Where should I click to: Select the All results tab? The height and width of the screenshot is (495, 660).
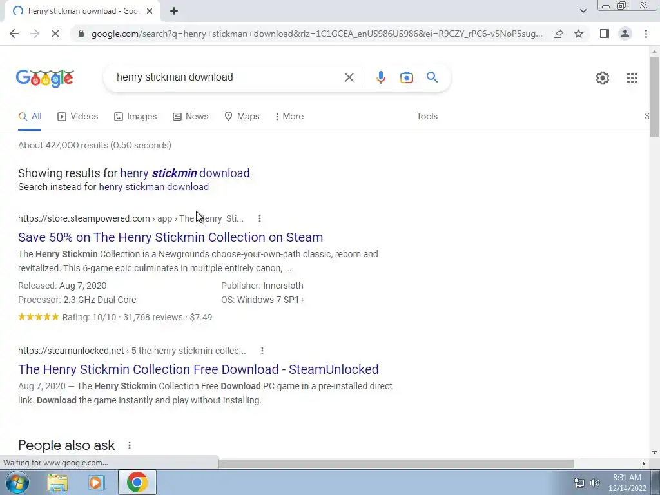tap(30, 116)
